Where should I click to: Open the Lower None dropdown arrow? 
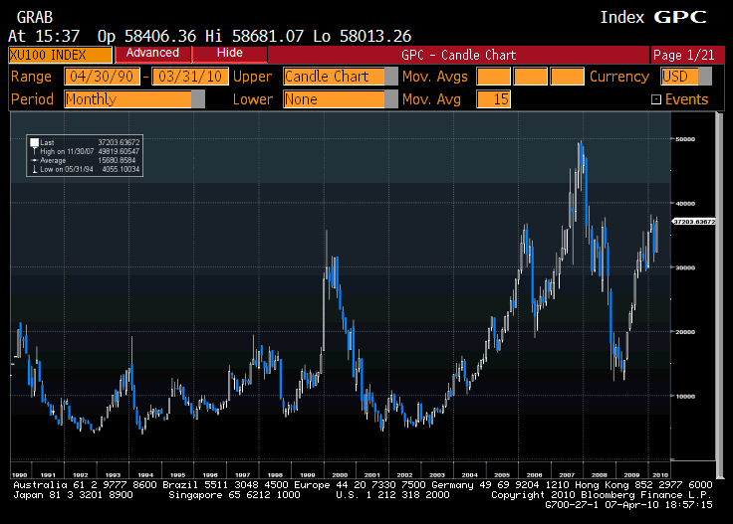(x=391, y=99)
